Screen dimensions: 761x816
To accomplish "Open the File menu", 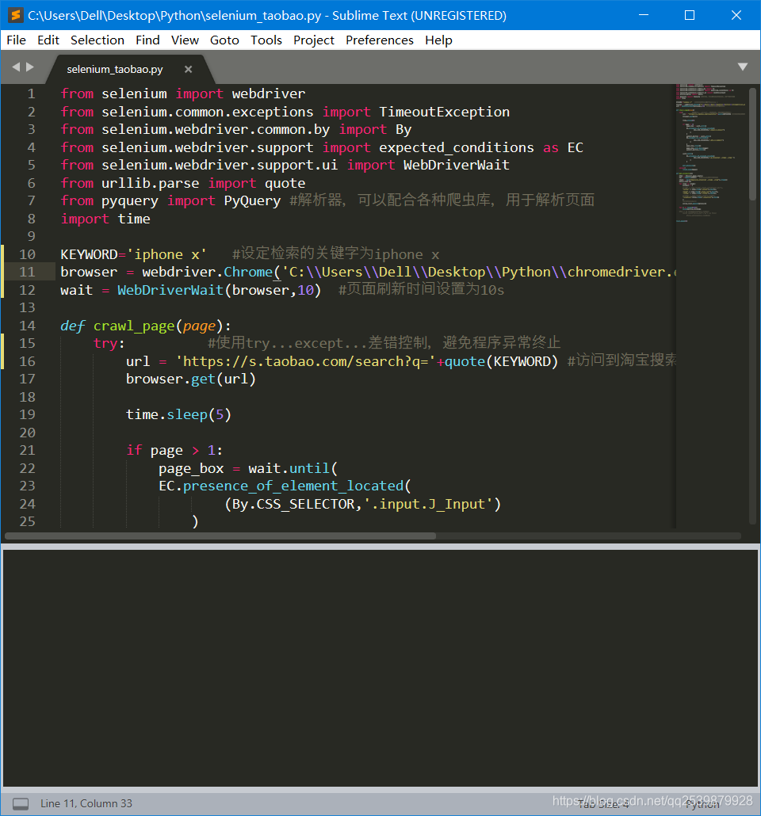I will [x=16, y=40].
